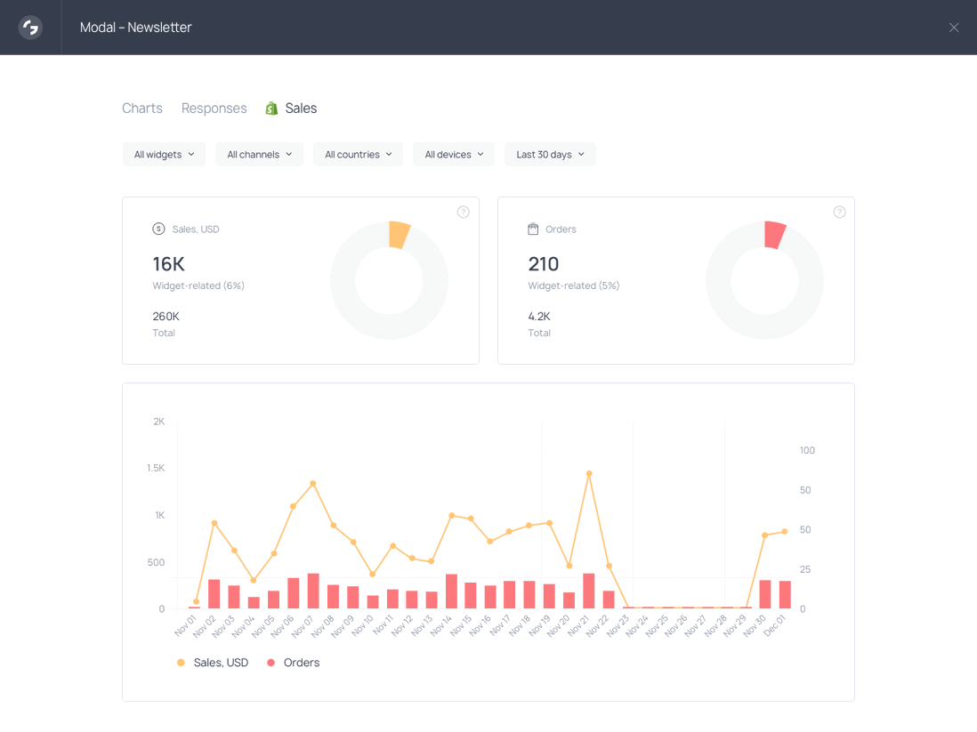Image resolution: width=977 pixels, height=732 pixels.
Task: Hide the Orders series via its legend label
Action: pos(303,662)
